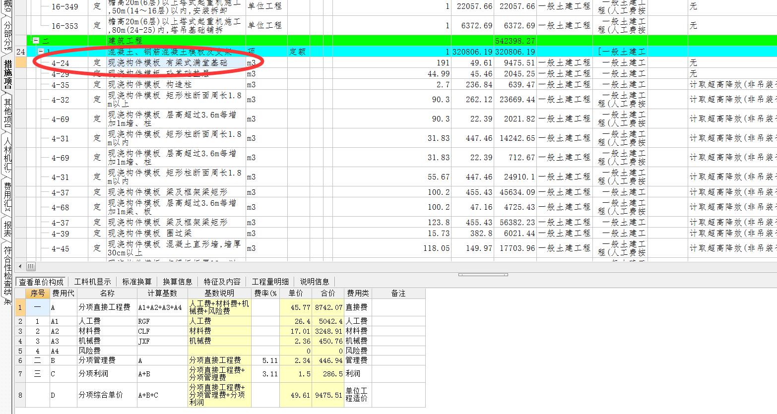This screenshot has height=414, width=777.
Task: Open the 工程量明细 tab
Action: coord(270,282)
